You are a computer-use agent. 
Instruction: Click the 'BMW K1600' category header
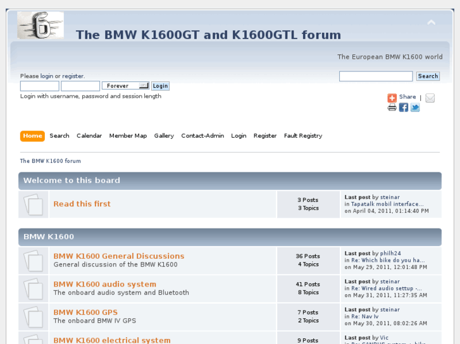point(230,237)
